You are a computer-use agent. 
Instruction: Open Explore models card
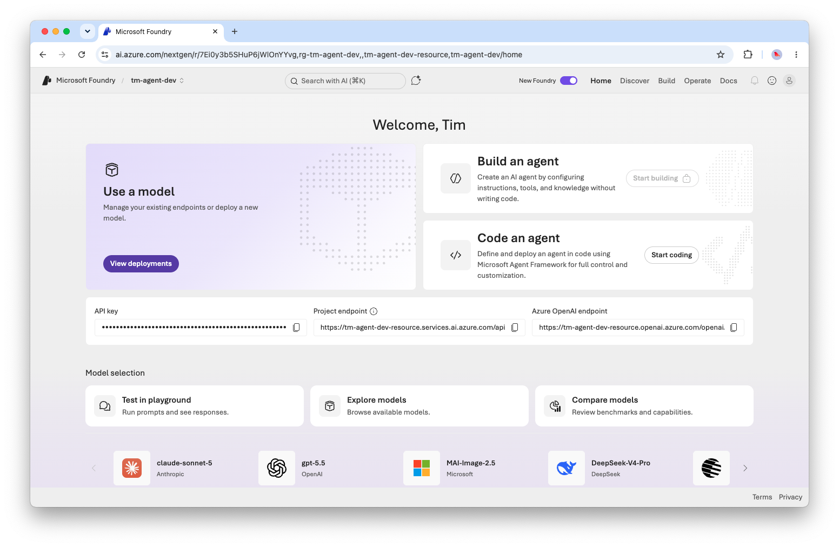(x=419, y=406)
